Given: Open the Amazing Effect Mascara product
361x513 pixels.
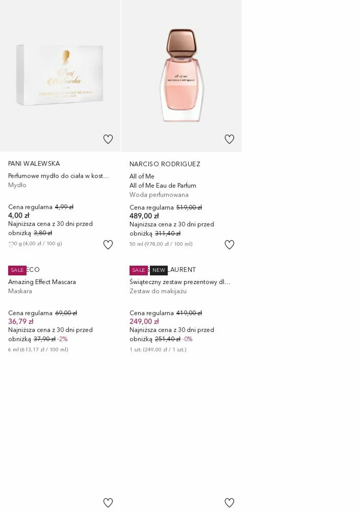Looking at the screenshot, I should click(42, 282).
